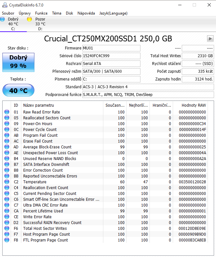This screenshot has height=257, width=216.
Task: Select disk C: tab with Dobrý status
Action: click(13, 24)
